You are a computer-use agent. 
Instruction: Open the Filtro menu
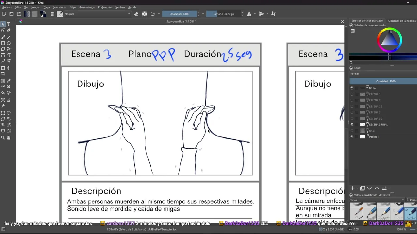coord(72,7)
